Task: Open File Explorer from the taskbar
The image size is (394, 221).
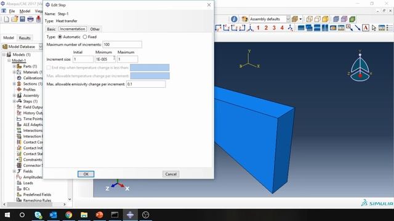Action: (x=84, y=215)
